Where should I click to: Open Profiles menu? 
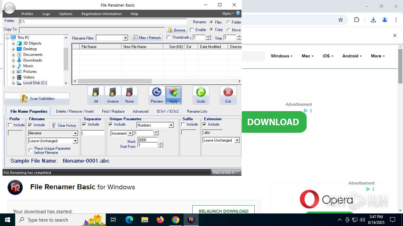[27, 14]
